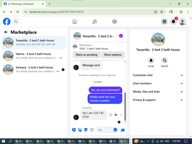Reload the page in browser toolbar
Screen dimensions: 192x144
tap(18, 12)
